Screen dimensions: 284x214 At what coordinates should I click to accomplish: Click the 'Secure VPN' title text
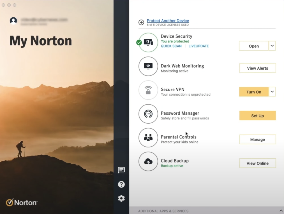coord(173,90)
